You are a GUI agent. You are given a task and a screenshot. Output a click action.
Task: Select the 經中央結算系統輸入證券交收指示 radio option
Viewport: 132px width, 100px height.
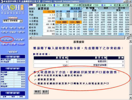pyautogui.click(x=35, y=76)
